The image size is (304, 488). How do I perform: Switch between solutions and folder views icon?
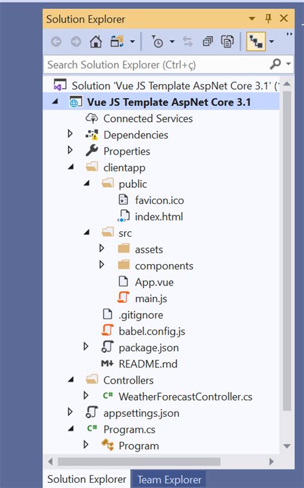(x=117, y=41)
